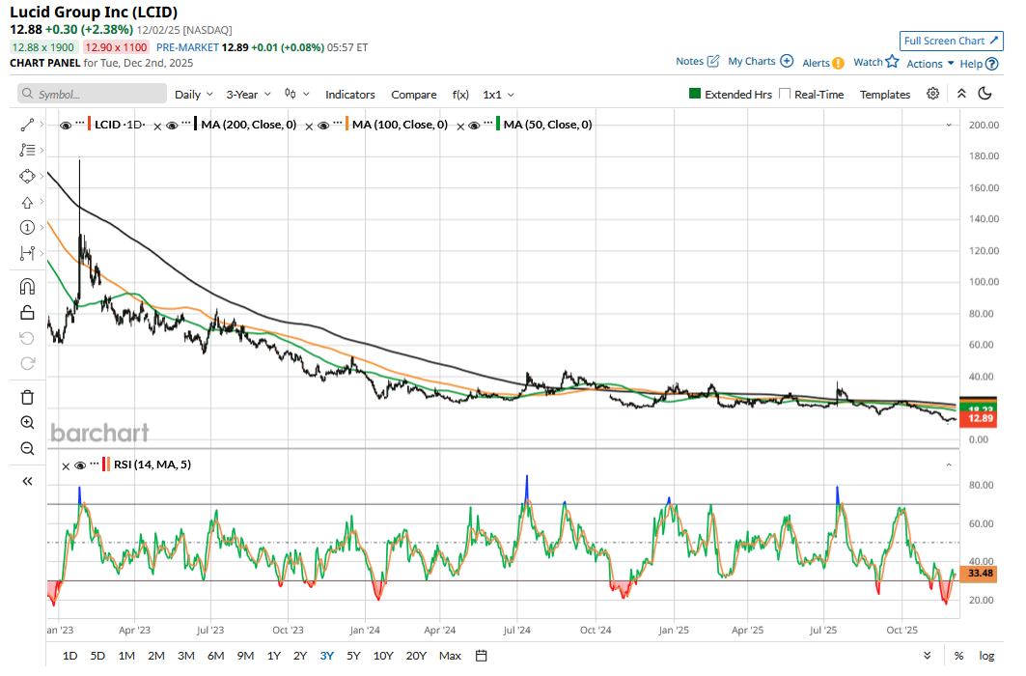Viewport: 1026px width, 676px height.
Task: Collapse the RSI pane chevron
Action: [949, 465]
